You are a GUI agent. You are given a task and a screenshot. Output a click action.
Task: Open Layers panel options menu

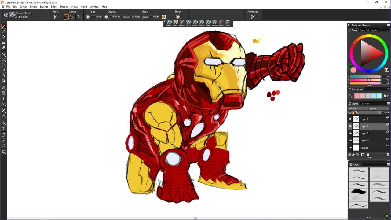[x=388, y=103]
